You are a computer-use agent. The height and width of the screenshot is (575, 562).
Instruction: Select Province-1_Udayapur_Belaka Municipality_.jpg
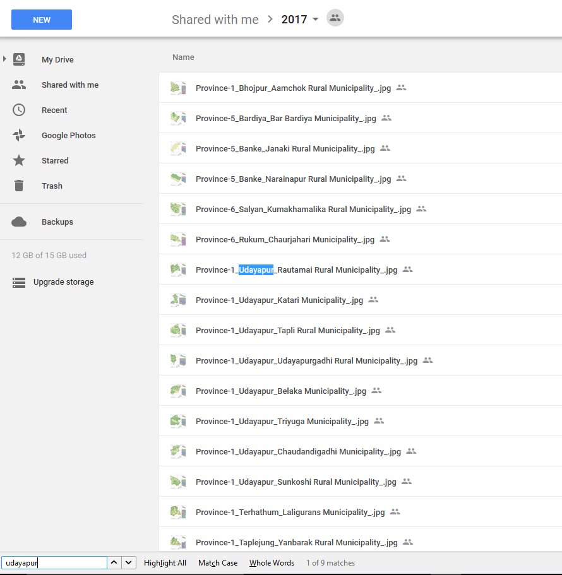(360, 391)
